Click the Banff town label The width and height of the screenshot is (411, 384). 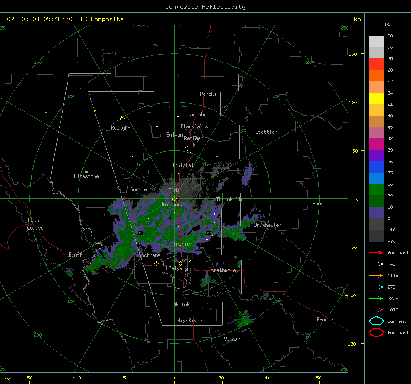pyautogui.click(x=75, y=254)
